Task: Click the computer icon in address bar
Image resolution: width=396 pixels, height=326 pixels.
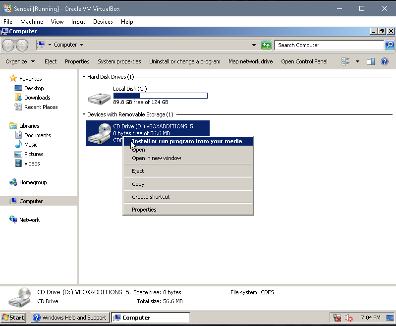Action: tap(41, 45)
